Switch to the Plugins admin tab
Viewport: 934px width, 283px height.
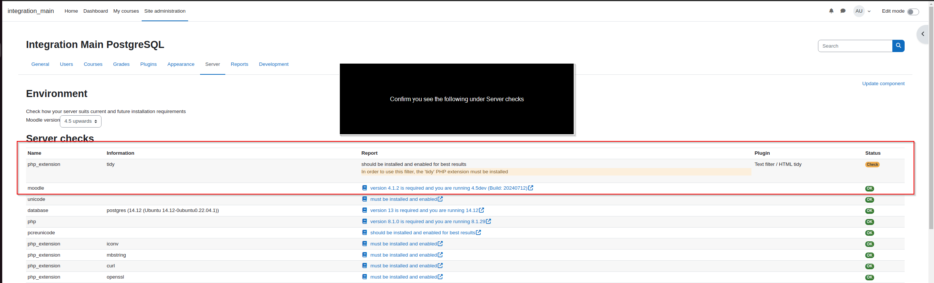tap(148, 64)
